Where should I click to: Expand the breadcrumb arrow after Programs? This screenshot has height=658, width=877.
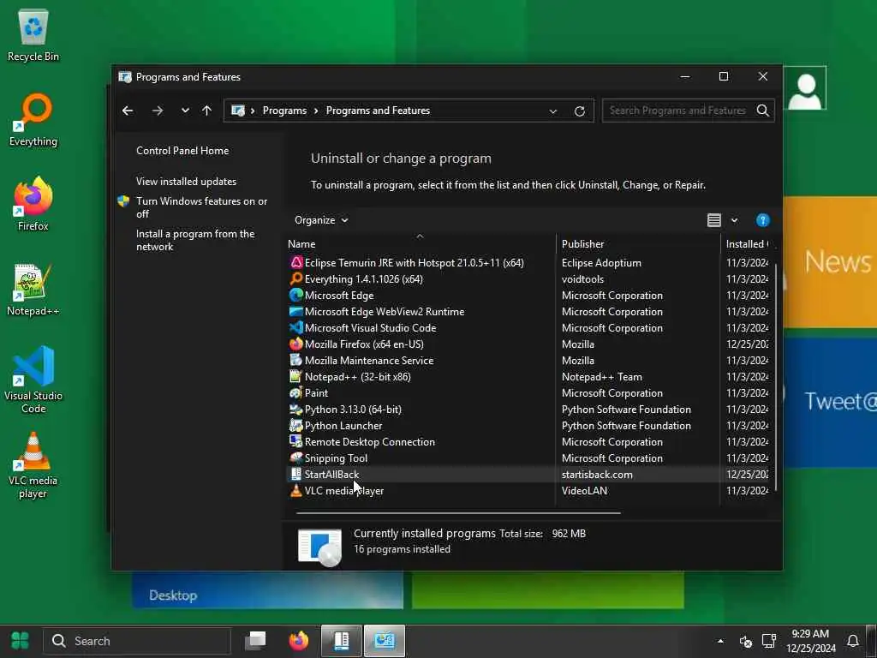(x=316, y=111)
